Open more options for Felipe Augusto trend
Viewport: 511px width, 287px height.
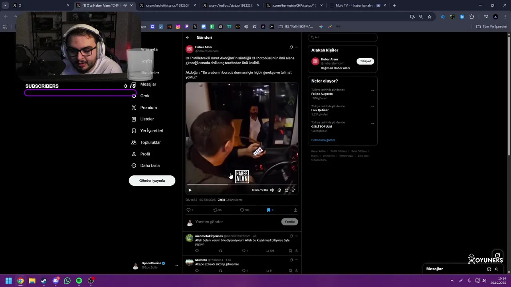coord(372,90)
